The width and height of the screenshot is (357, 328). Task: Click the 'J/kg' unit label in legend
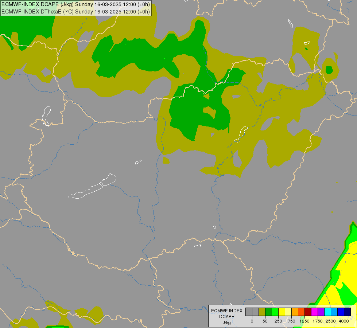(x=227, y=323)
